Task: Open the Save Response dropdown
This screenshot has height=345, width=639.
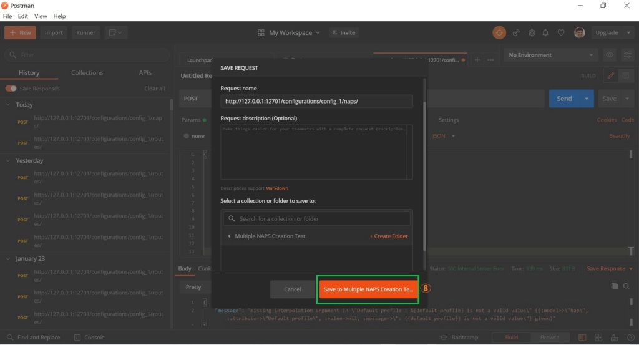Action: point(610,268)
